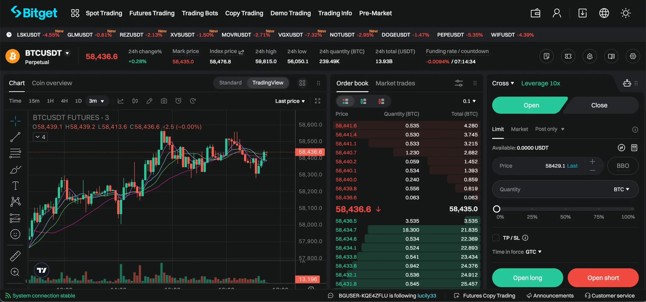Open the 0.1 depth precision dropdown
Viewport: 646px width, 302px height.
coord(469,101)
